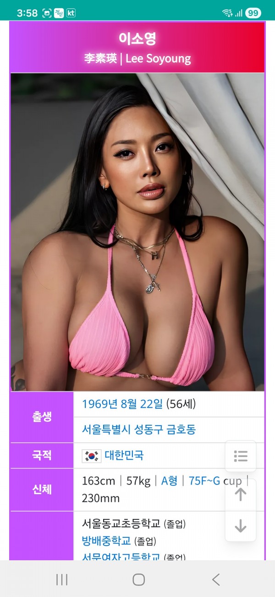Image resolution: width=275 pixels, height=597 pixels.
Task: Open the 방배중학교 school link
Action: (x=106, y=541)
